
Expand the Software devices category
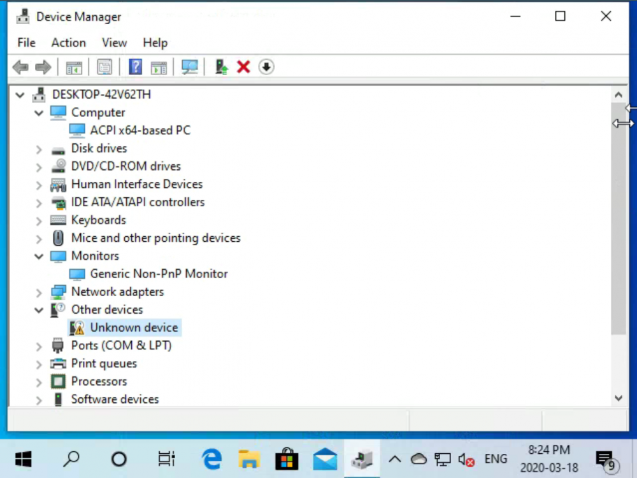click(39, 400)
